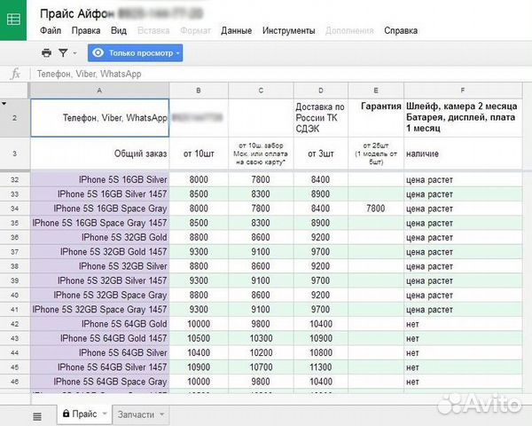Select cell 'от 3шт'
This screenshot has width=532, height=426.
[321, 154]
